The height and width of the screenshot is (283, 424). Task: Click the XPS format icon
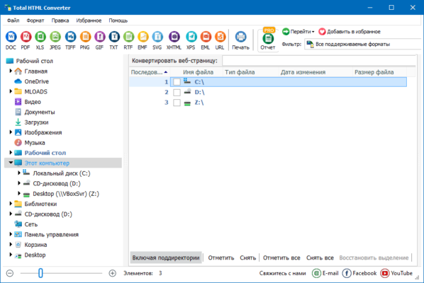tap(191, 37)
